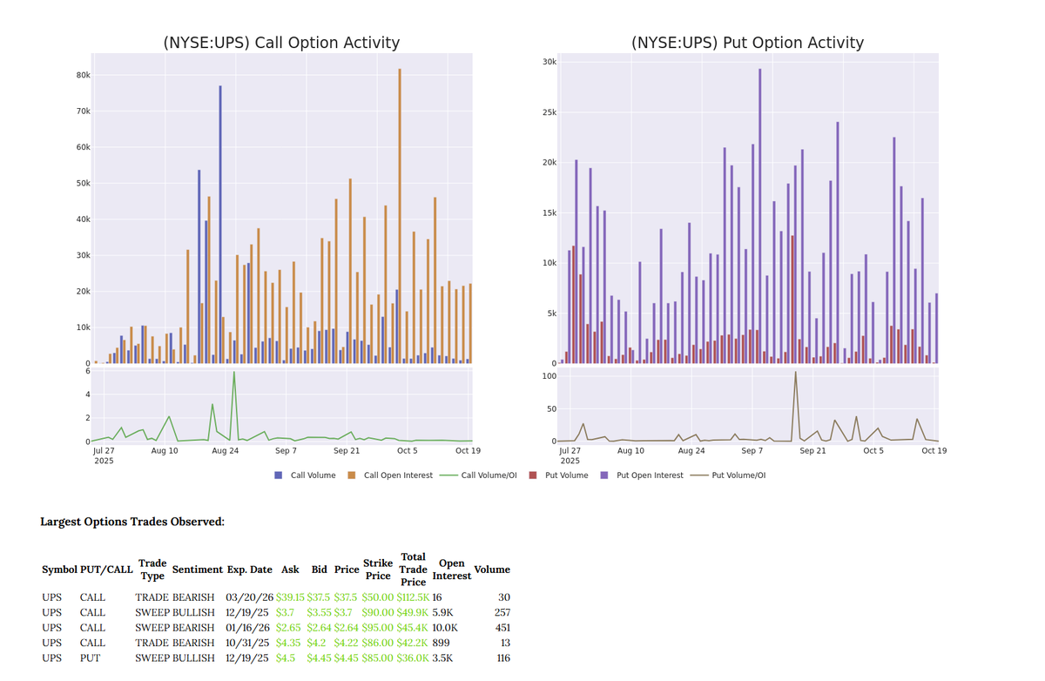
Task: Click the 257 volume value
Action: tap(502, 612)
